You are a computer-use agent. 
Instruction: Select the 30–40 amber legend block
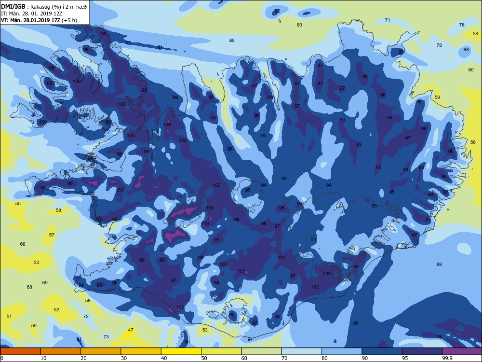[x=141, y=351]
